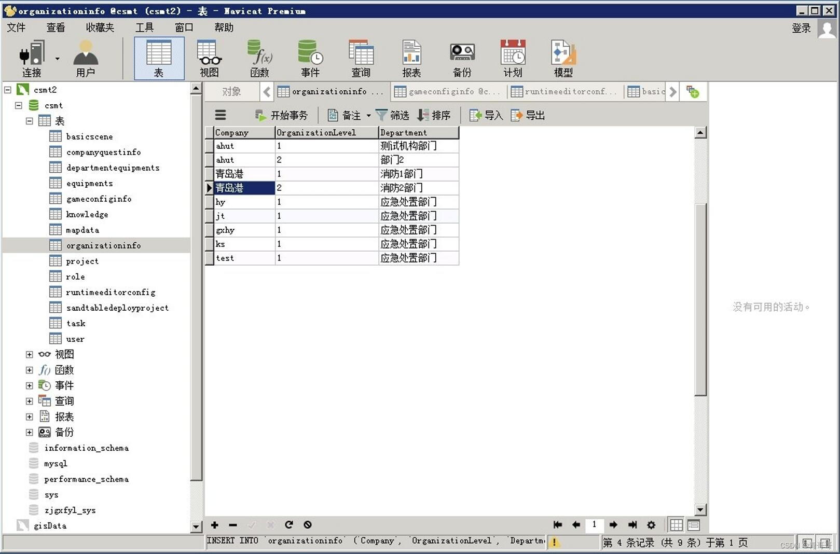
Task: Select the companyquestinfo table
Action: tap(103, 152)
